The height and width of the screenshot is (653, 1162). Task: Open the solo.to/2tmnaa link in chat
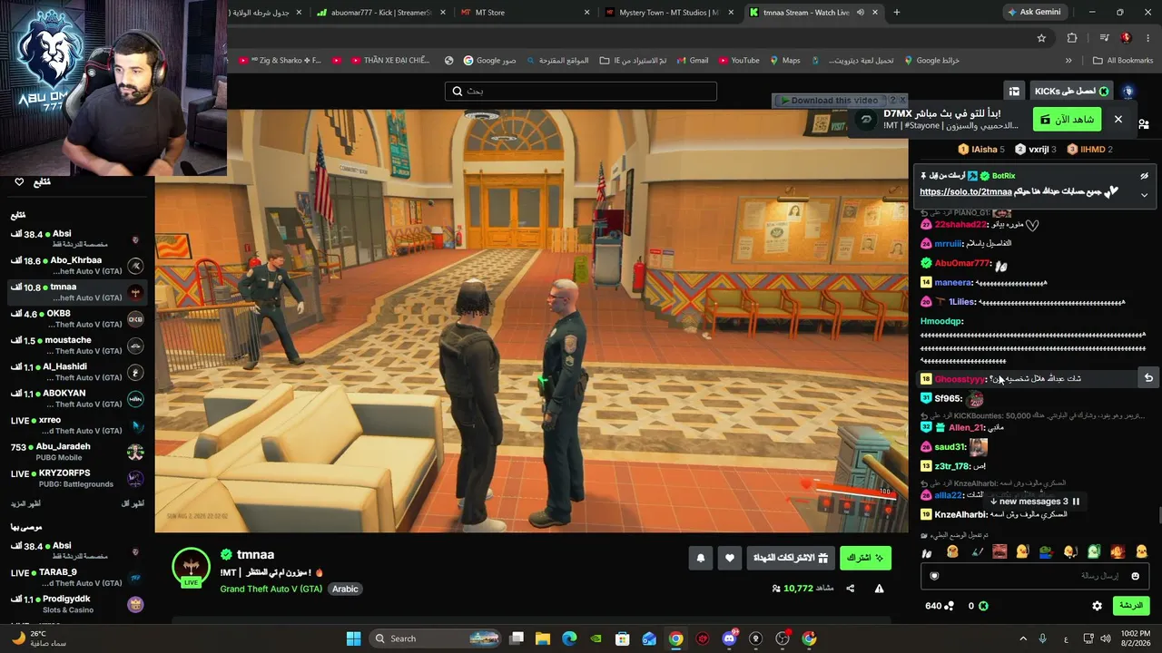pyautogui.click(x=965, y=192)
